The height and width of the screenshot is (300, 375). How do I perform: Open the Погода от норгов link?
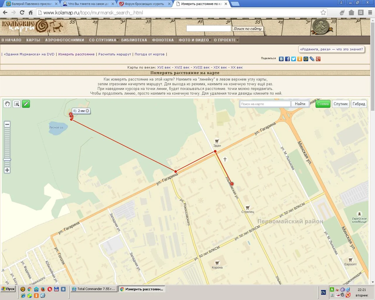pyautogui.click(x=150, y=54)
